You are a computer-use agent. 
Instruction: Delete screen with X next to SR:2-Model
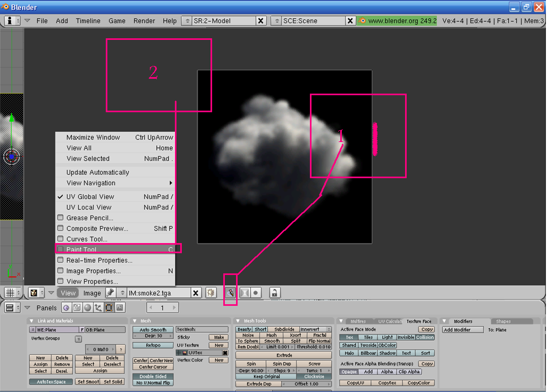260,21
